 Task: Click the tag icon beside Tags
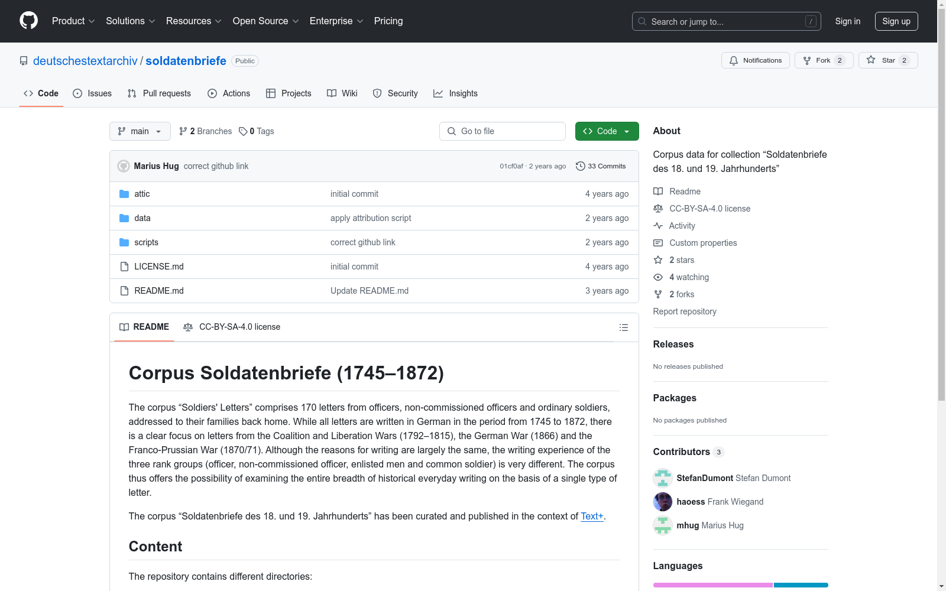(243, 131)
